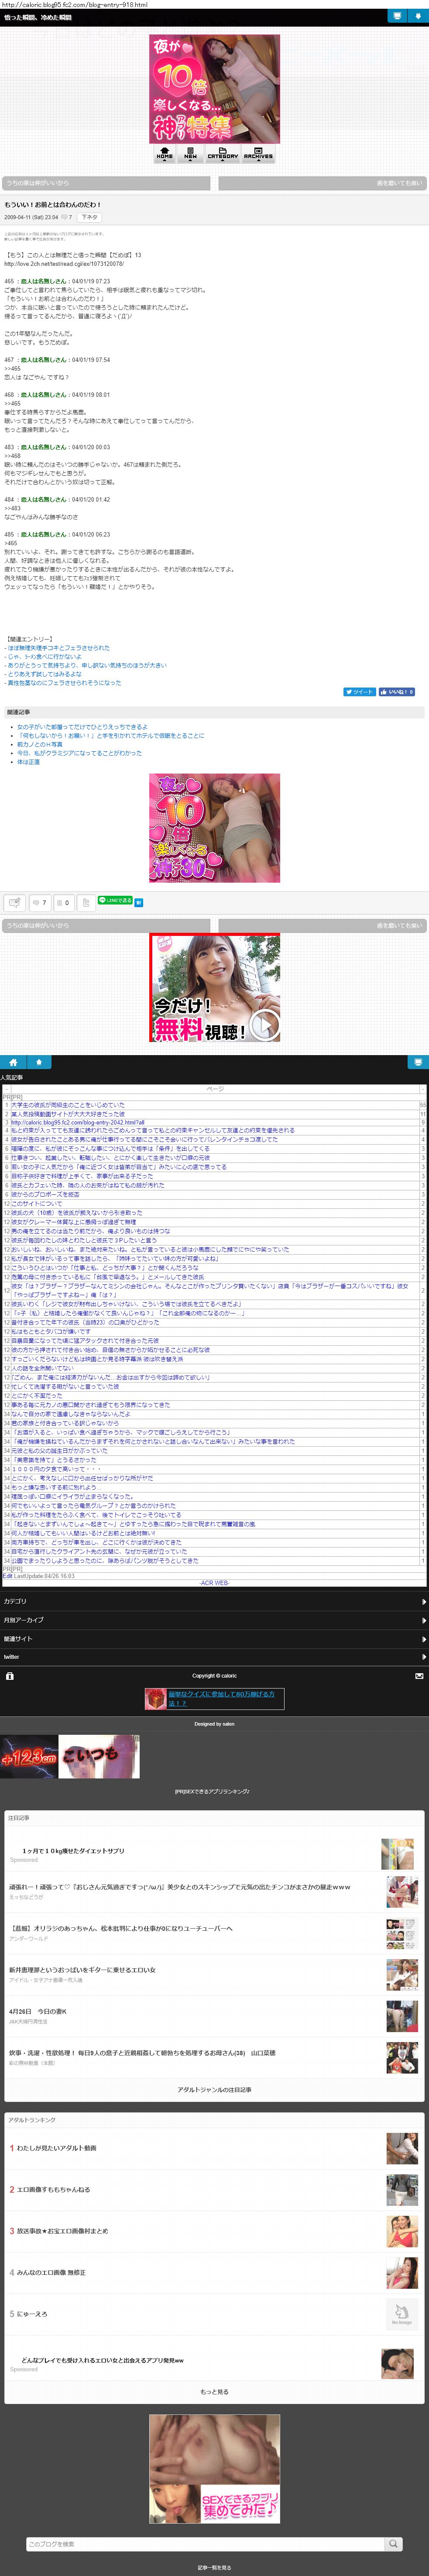Click the blog title 悟った瞬間、冷めた瞬間

[38, 17]
